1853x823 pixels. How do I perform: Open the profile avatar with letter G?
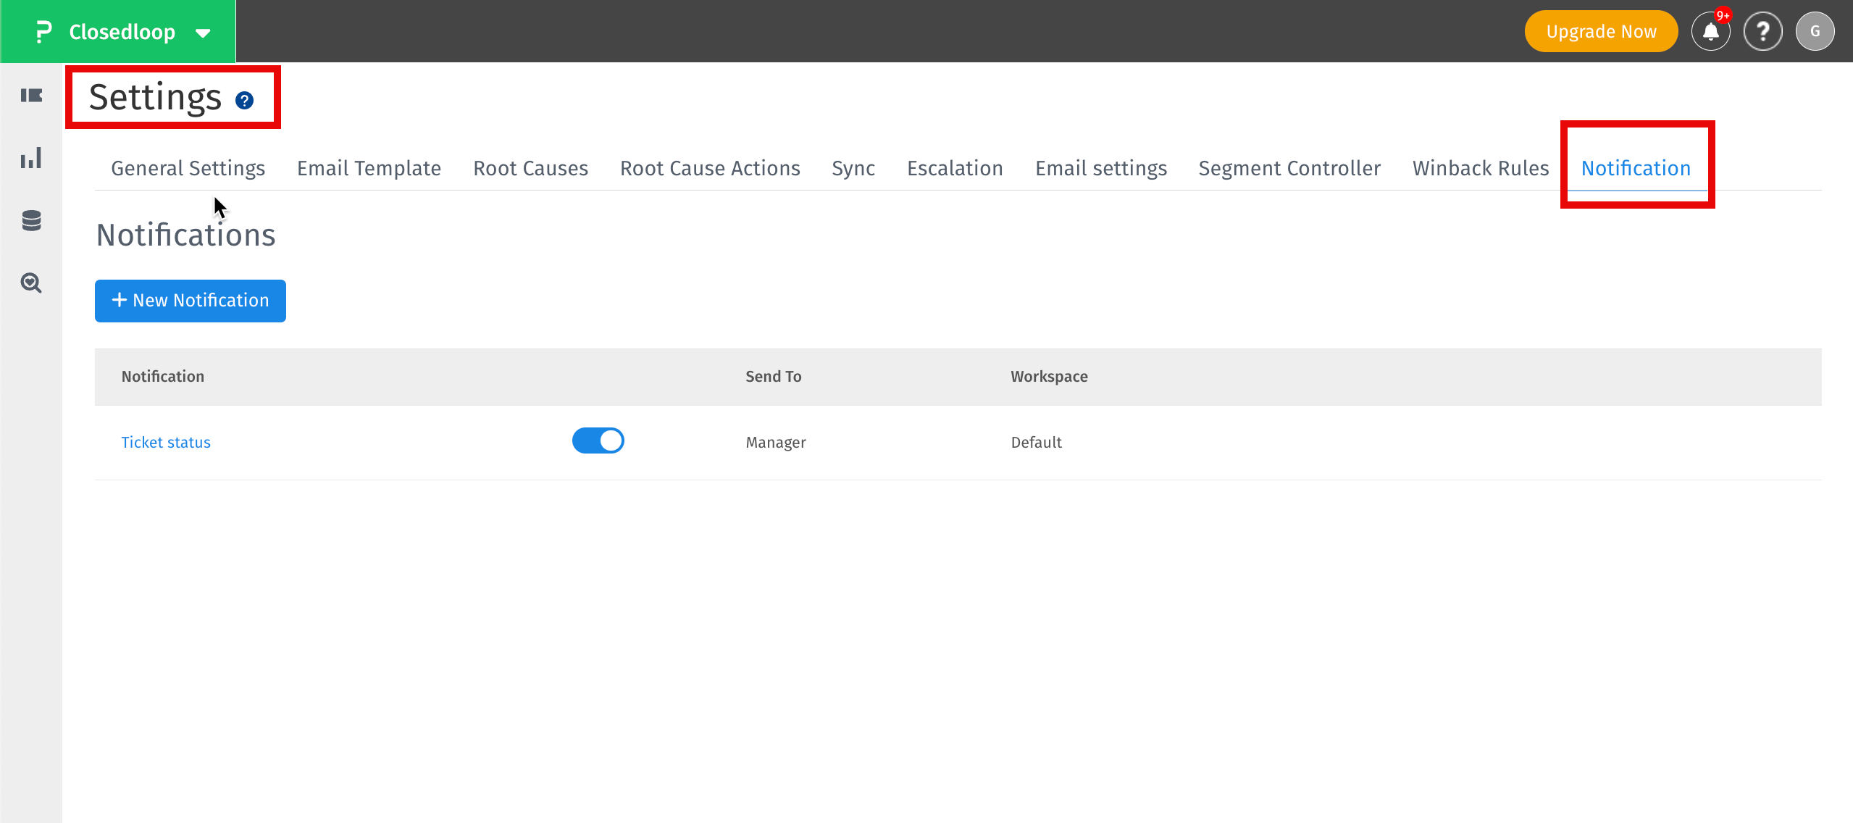(x=1816, y=31)
